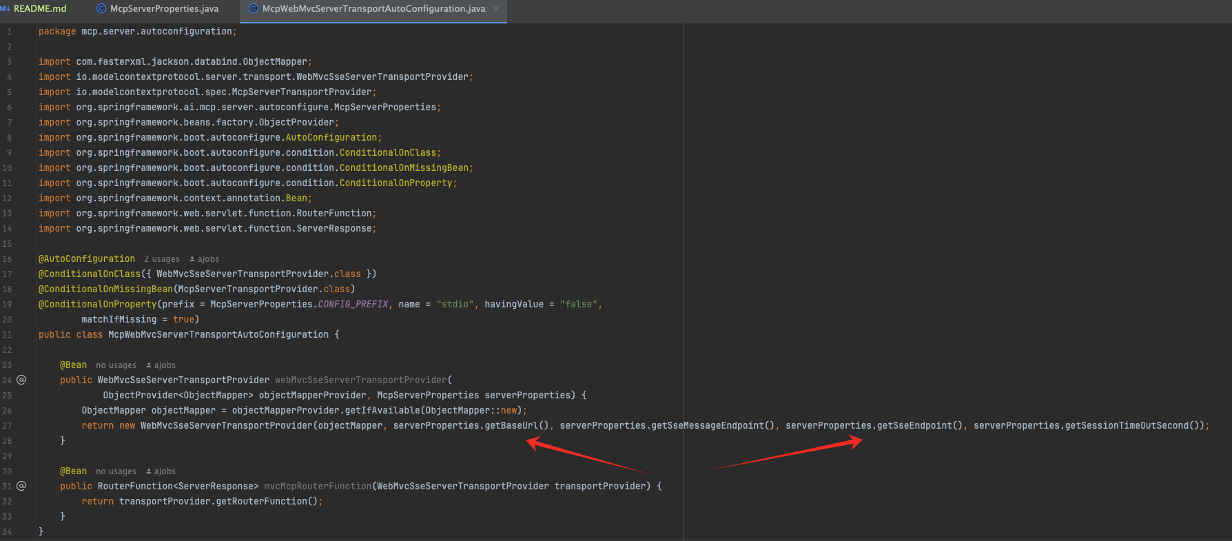Click objectMapperProvider parameter on line 25
The image size is (1232, 541).
tap(312, 396)
